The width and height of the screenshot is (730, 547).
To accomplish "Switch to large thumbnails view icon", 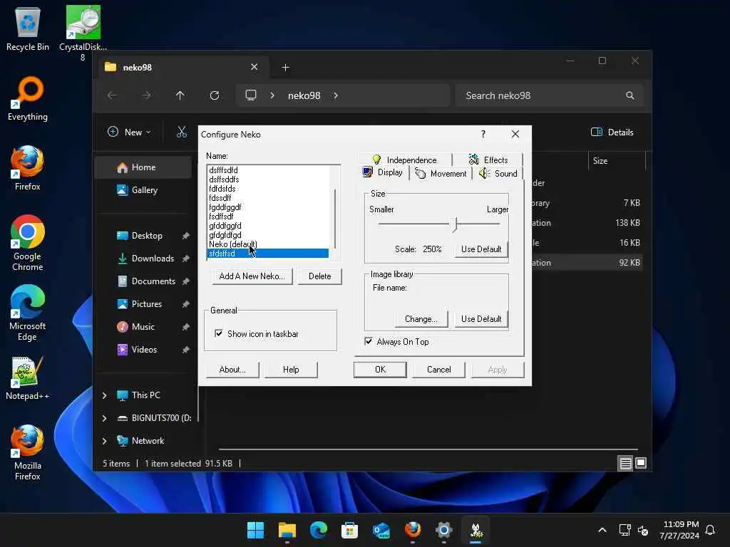I will [x=641, y=463].
